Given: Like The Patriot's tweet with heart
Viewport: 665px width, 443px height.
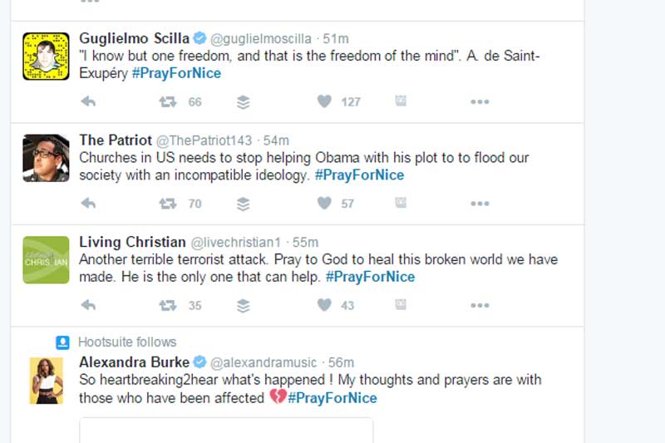Looking at the screenshot, I should 324,203.
